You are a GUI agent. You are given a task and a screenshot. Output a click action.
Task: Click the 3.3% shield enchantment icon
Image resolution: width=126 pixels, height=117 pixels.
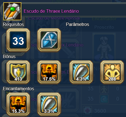49,104
